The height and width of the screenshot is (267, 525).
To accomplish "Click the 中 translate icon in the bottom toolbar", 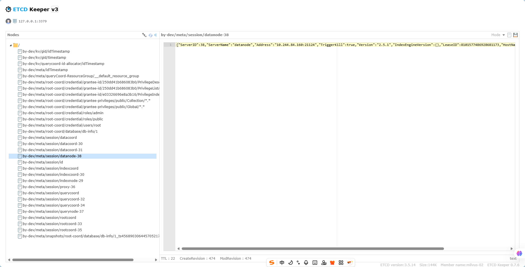I will pyautogui.click(x=282, y=263).
